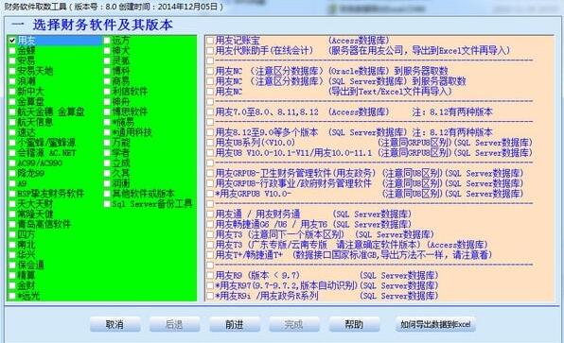Image resolution: width=564 pixels, height=343 pixels.
Task: Click the 后退 button
Action: 174,324
